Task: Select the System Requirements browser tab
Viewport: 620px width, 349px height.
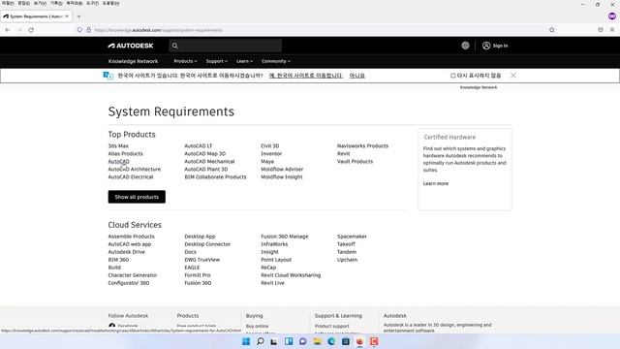Action: 37,16
